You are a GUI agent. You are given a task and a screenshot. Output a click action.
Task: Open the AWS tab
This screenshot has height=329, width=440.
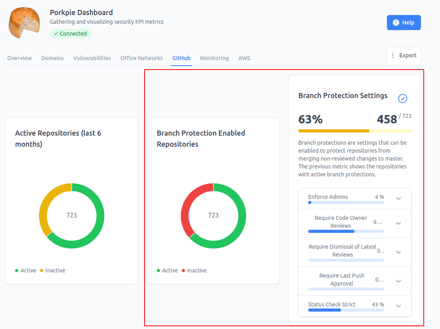[244, 58]
